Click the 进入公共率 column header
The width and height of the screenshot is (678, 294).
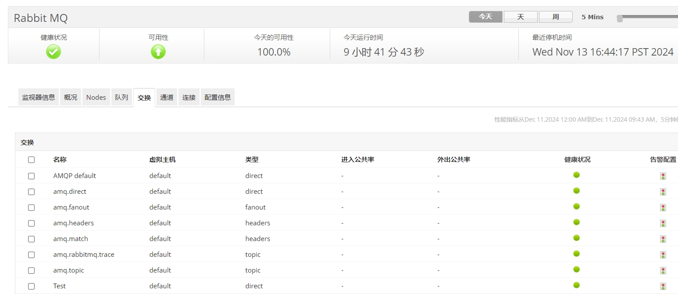[357, 160]
